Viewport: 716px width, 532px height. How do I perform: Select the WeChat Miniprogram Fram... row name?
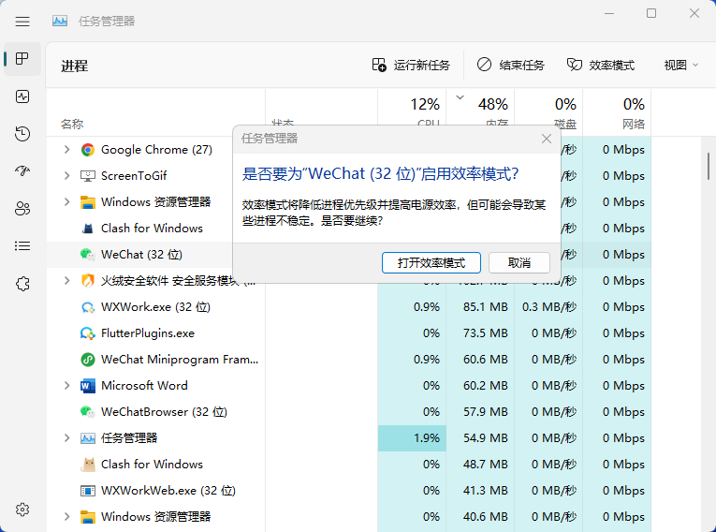point(180,360)
